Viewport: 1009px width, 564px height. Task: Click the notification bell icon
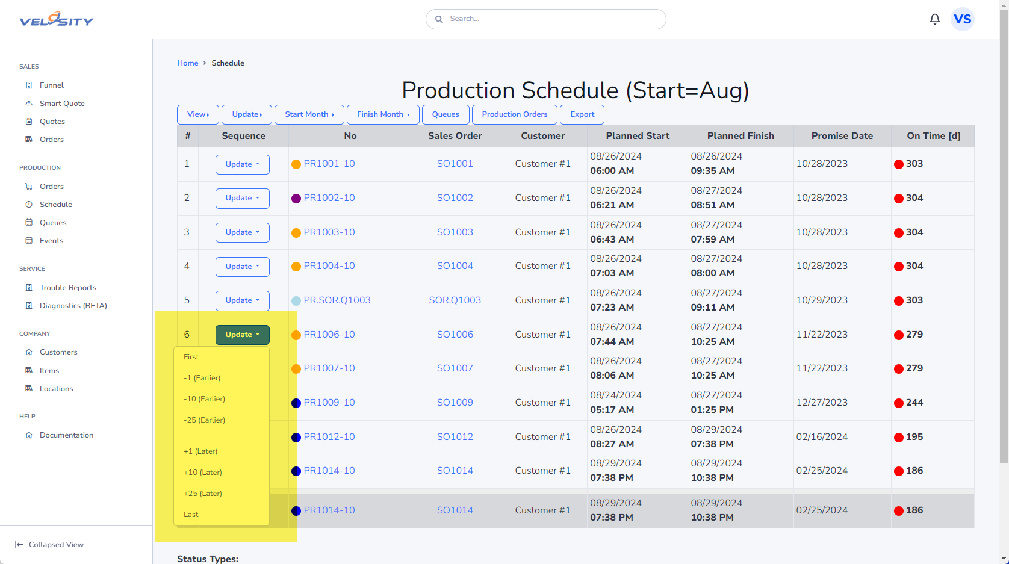[934, 19]
